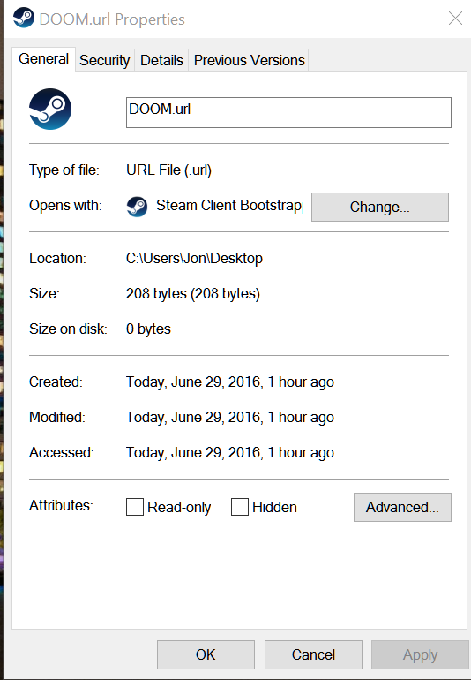The image size is (471, 680).
Task: Click the 'Type of file:' label
Action: pyautogui.click(x=64, y=170)
